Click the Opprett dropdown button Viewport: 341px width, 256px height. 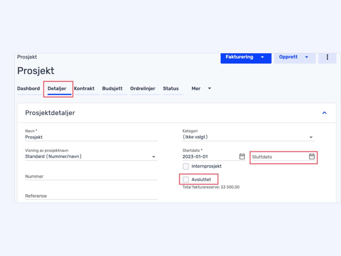click(x=294, y=57)
